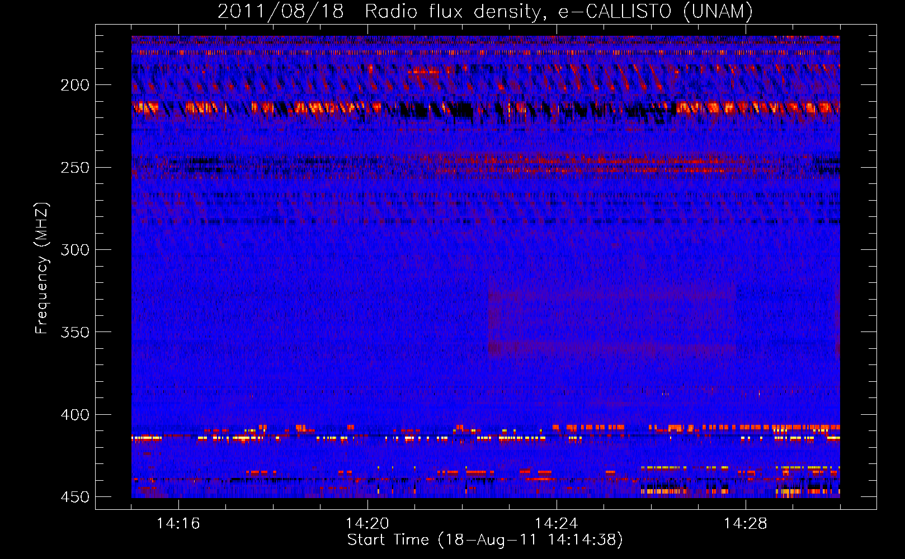Click the 14:24 time tick label
Screen dimensions: 905x559
click(x=557, y=523)
